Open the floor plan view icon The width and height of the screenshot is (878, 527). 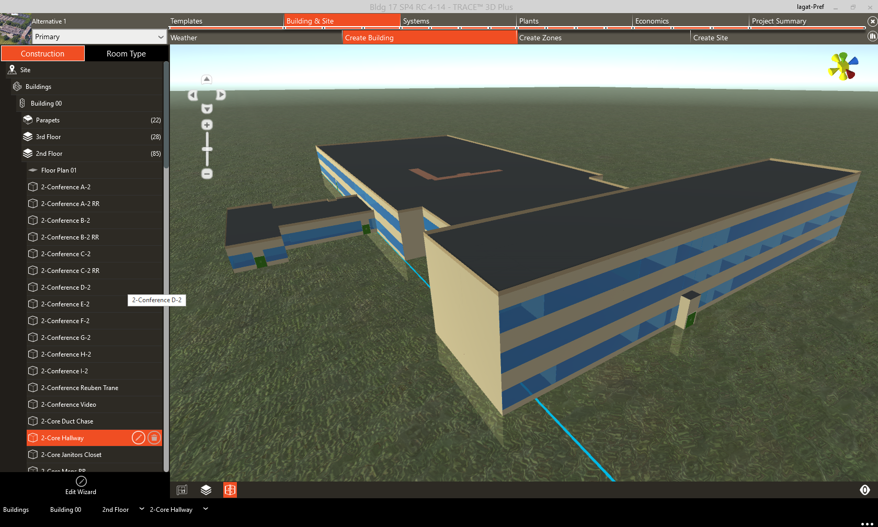[182, 490]
